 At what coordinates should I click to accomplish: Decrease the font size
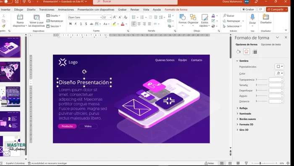tap(120, 17)
